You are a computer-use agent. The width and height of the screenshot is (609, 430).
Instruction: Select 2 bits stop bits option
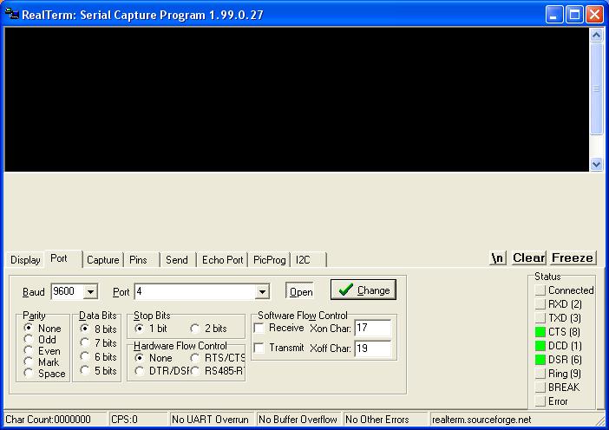point(195,329)
